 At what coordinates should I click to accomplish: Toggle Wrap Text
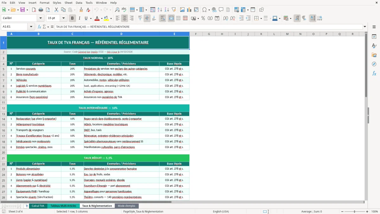(163, 18)
